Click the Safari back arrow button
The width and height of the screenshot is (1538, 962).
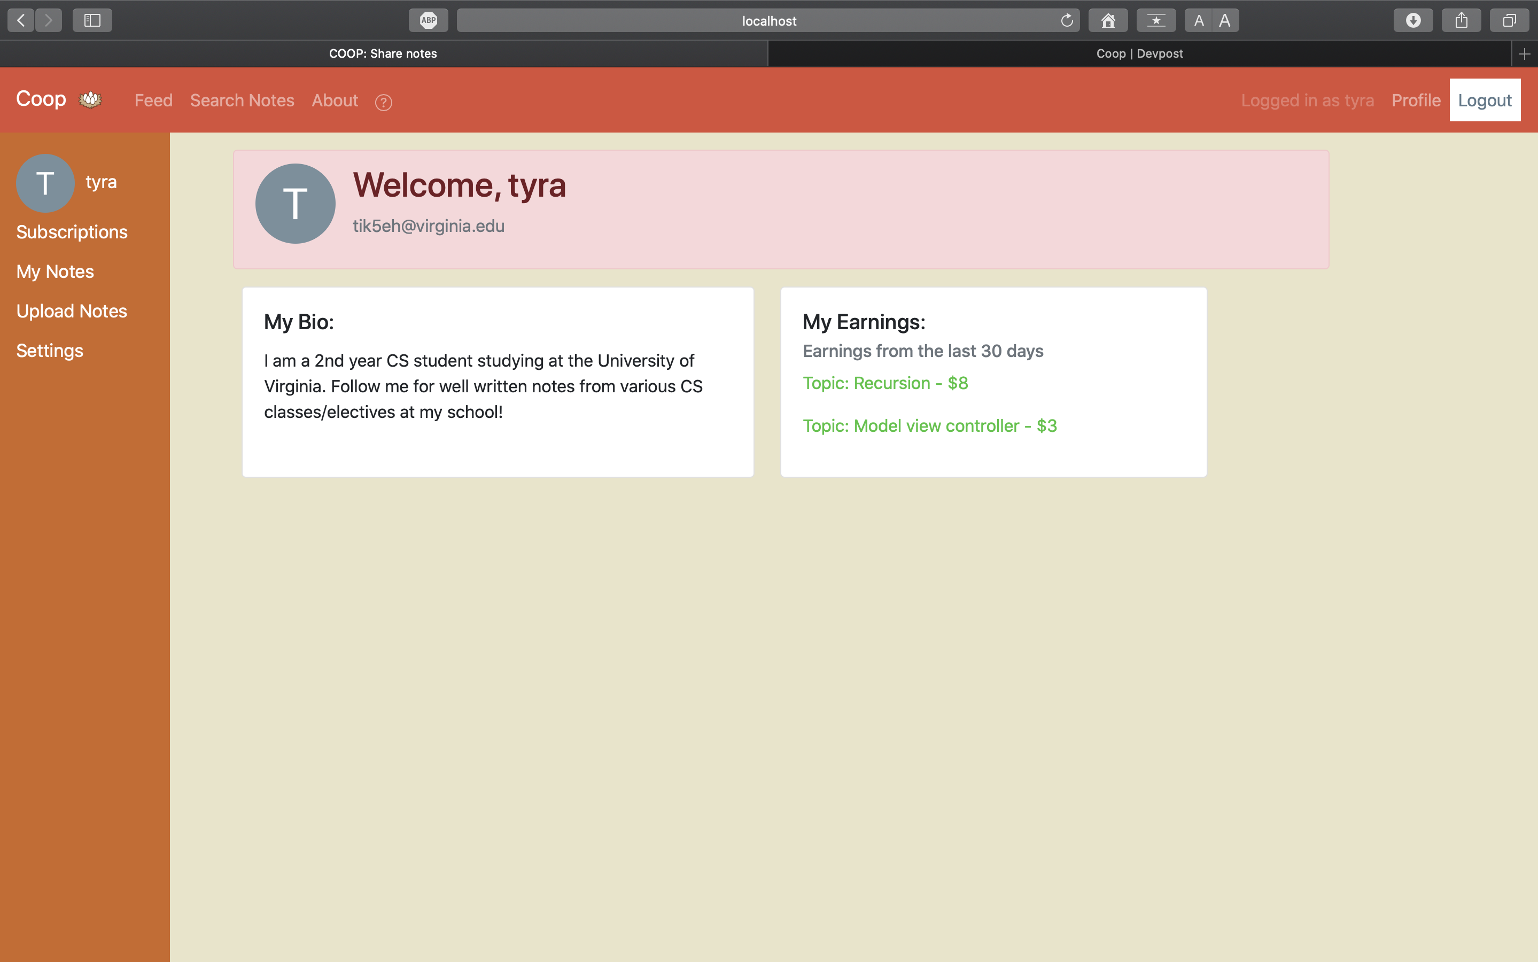coord(21,20)
